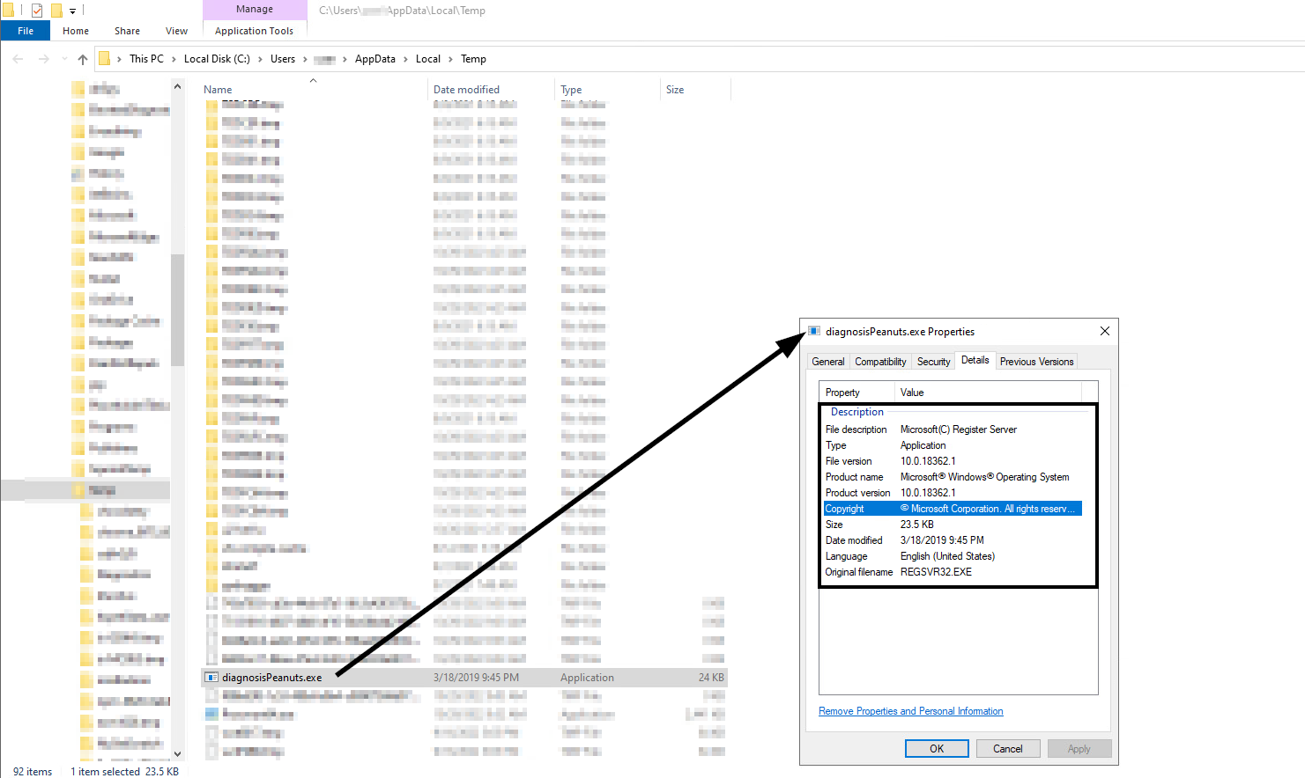The width and height of the screenshot is (1305, 778).
Task: Open the recent locations dropdown arrow
Action: click(x=64, y=59)
